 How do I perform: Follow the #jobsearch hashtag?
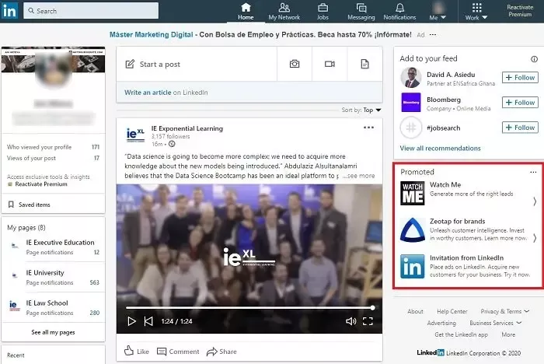tap(520, 128)
